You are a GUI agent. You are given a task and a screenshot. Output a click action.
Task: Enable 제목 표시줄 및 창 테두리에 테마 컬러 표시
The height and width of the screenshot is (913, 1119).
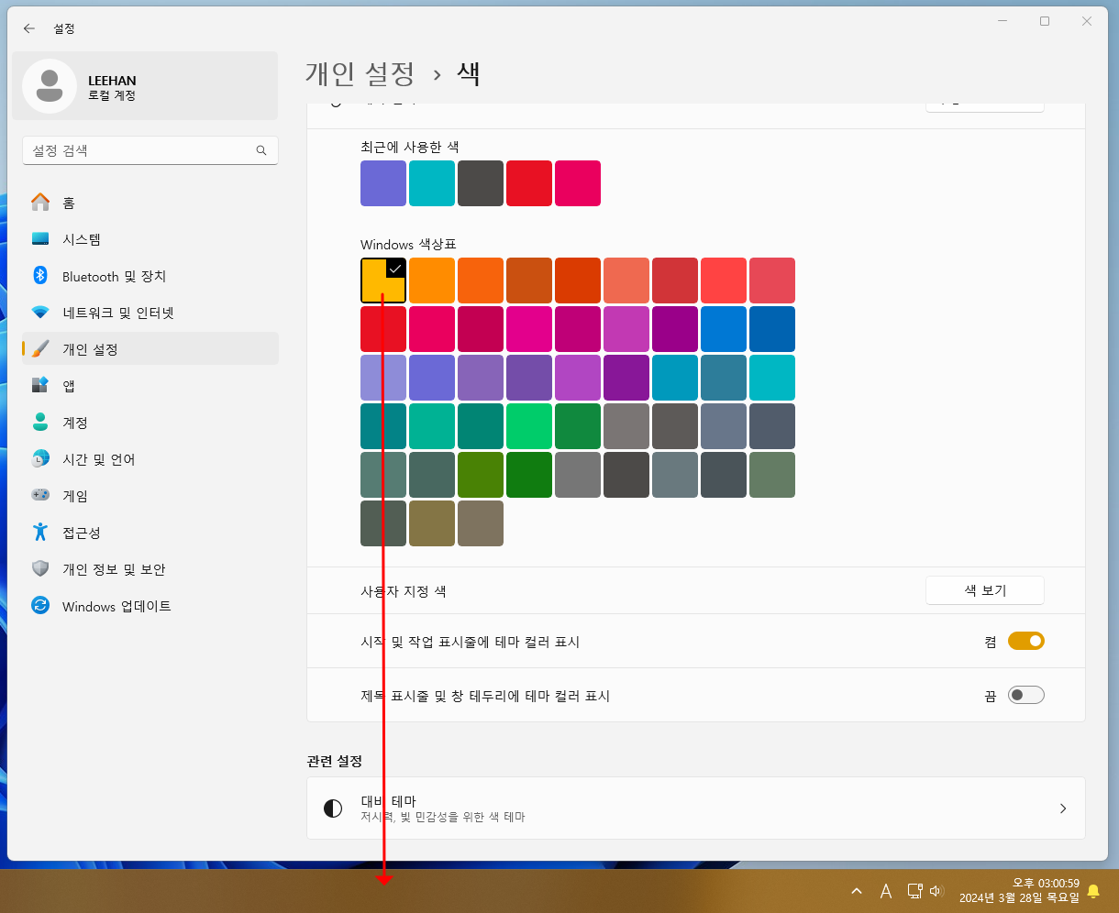1025,694
